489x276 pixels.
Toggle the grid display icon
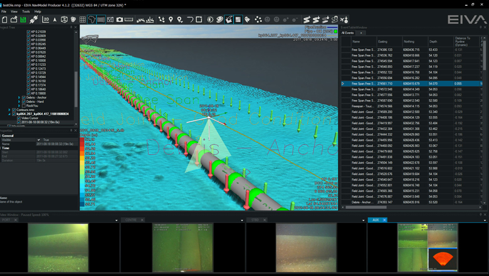click(x=83, y=19)
